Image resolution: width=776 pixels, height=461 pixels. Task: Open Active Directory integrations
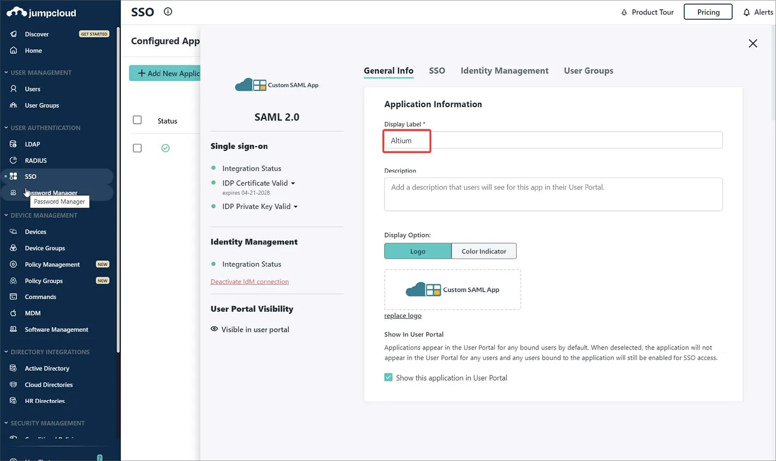click(x=47, y=368)
